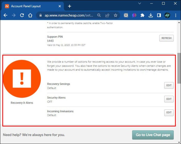
Task: Click the page scrollbar thumb
Action: [x=179, y=68]
